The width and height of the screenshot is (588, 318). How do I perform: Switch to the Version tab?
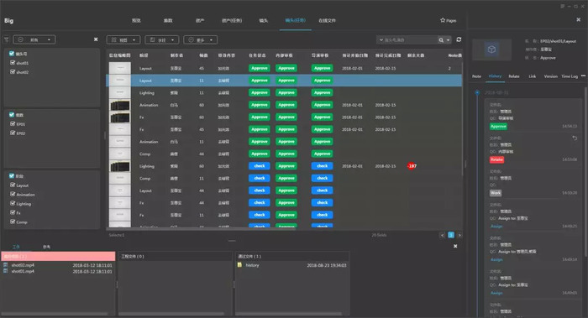click(x=550, y=76)
